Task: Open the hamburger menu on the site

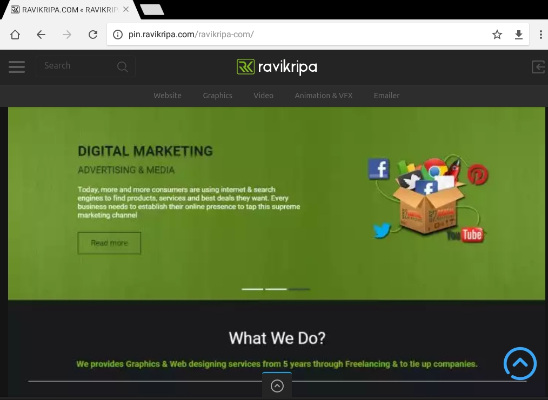Action: pyautogui.click(x=17, y=66)
